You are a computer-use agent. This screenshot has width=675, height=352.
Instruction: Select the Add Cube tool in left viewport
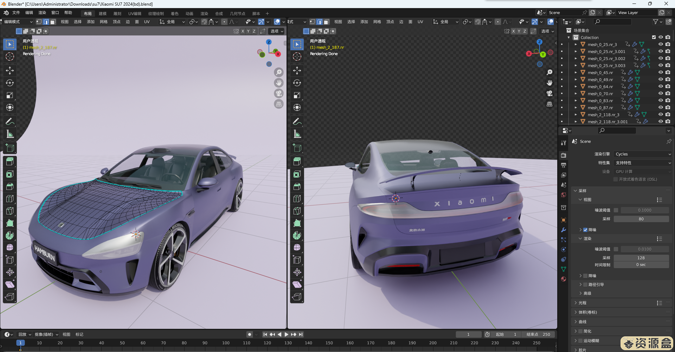point(10,148)
